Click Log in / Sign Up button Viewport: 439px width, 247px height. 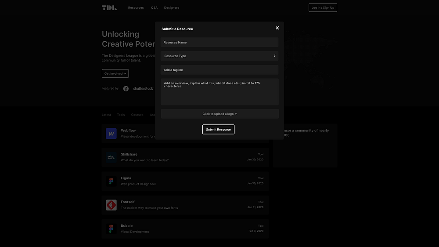323,7
